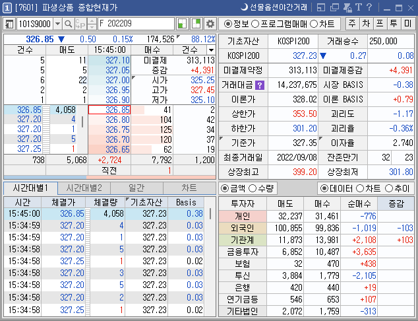The image size is (418, 321).
Task: Click the ask price 327.00
Action: coord(109,80)
